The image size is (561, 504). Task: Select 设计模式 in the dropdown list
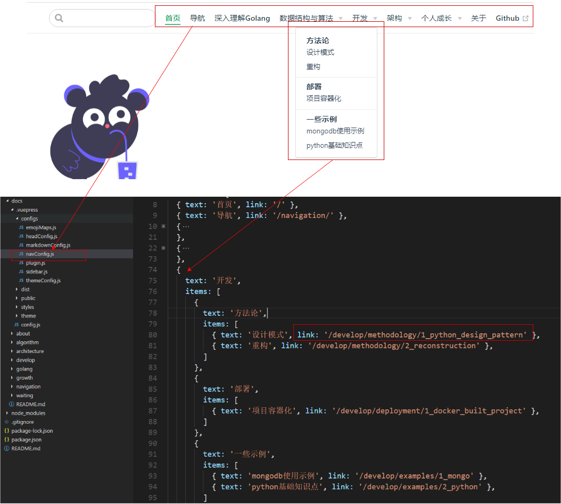[320, 52]
